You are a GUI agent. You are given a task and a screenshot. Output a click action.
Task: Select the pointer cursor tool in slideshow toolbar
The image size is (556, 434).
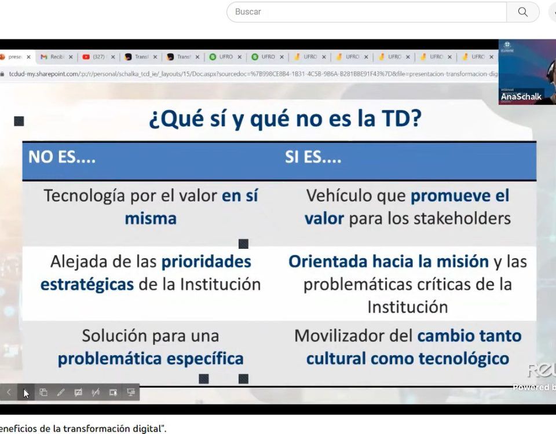(x=26, y=392)
